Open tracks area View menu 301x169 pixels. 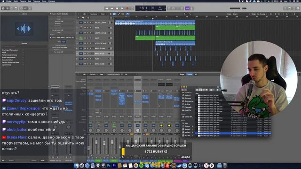pyautogui.click(x=103, y=14)
